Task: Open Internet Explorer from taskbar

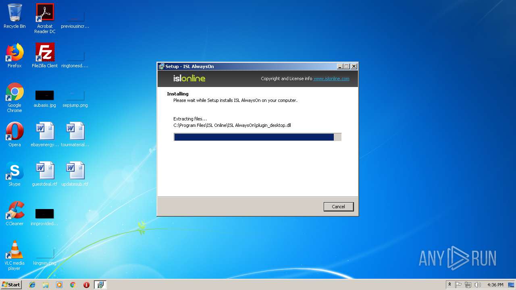Action: point(32,285)
